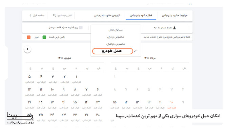
Task: Click the شهریور ۱۴۰۰ month title
Action: tap(65, 58)
